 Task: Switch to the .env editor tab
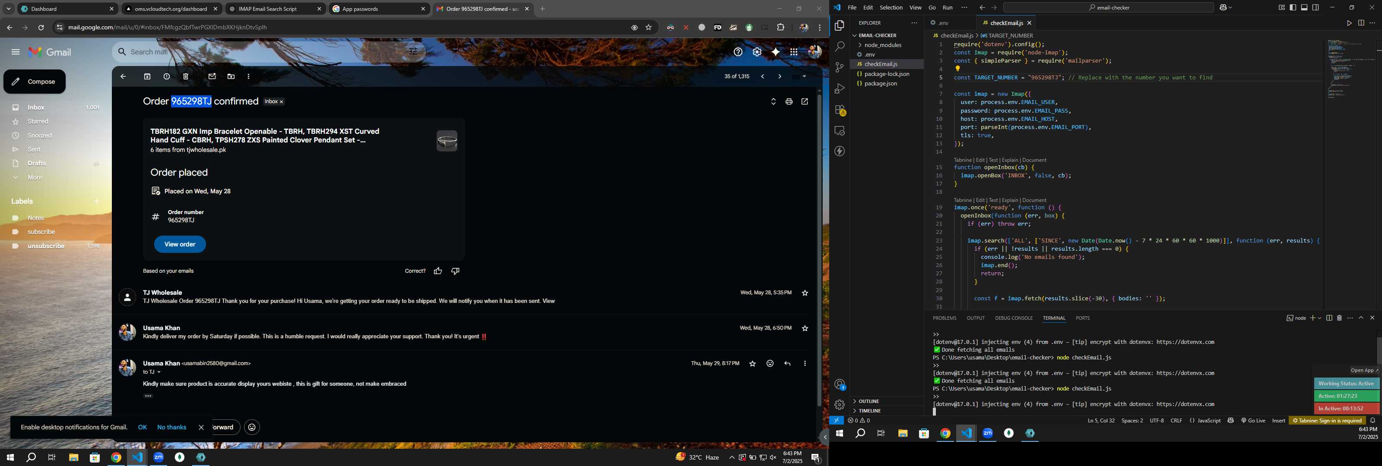[943, 23]
